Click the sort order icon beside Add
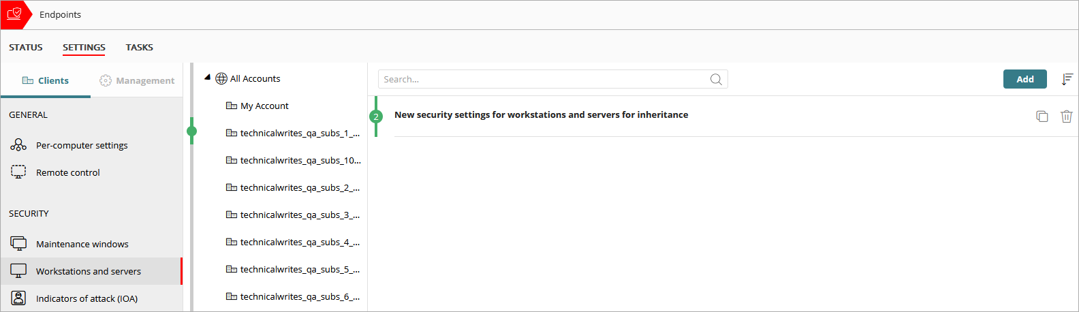Screen dimensions: 1079x312 [1067, 80]
